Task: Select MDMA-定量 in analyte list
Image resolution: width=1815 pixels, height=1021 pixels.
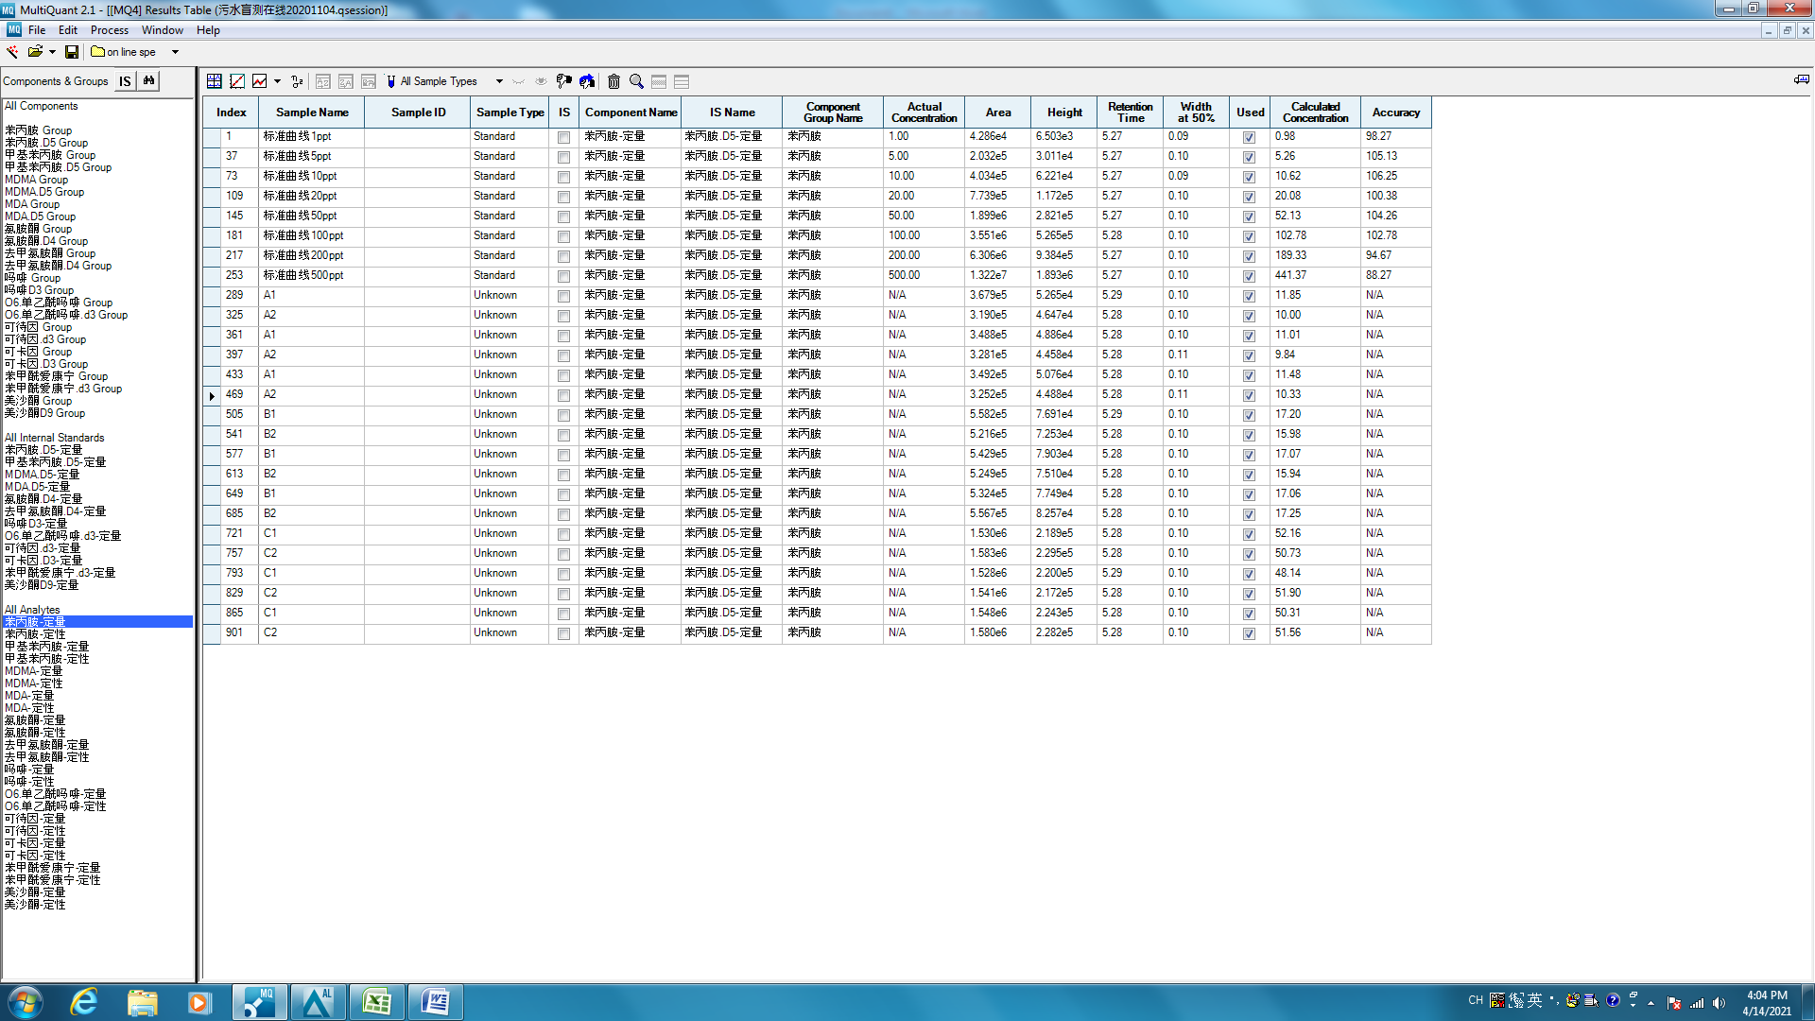Action: point(33,671)
